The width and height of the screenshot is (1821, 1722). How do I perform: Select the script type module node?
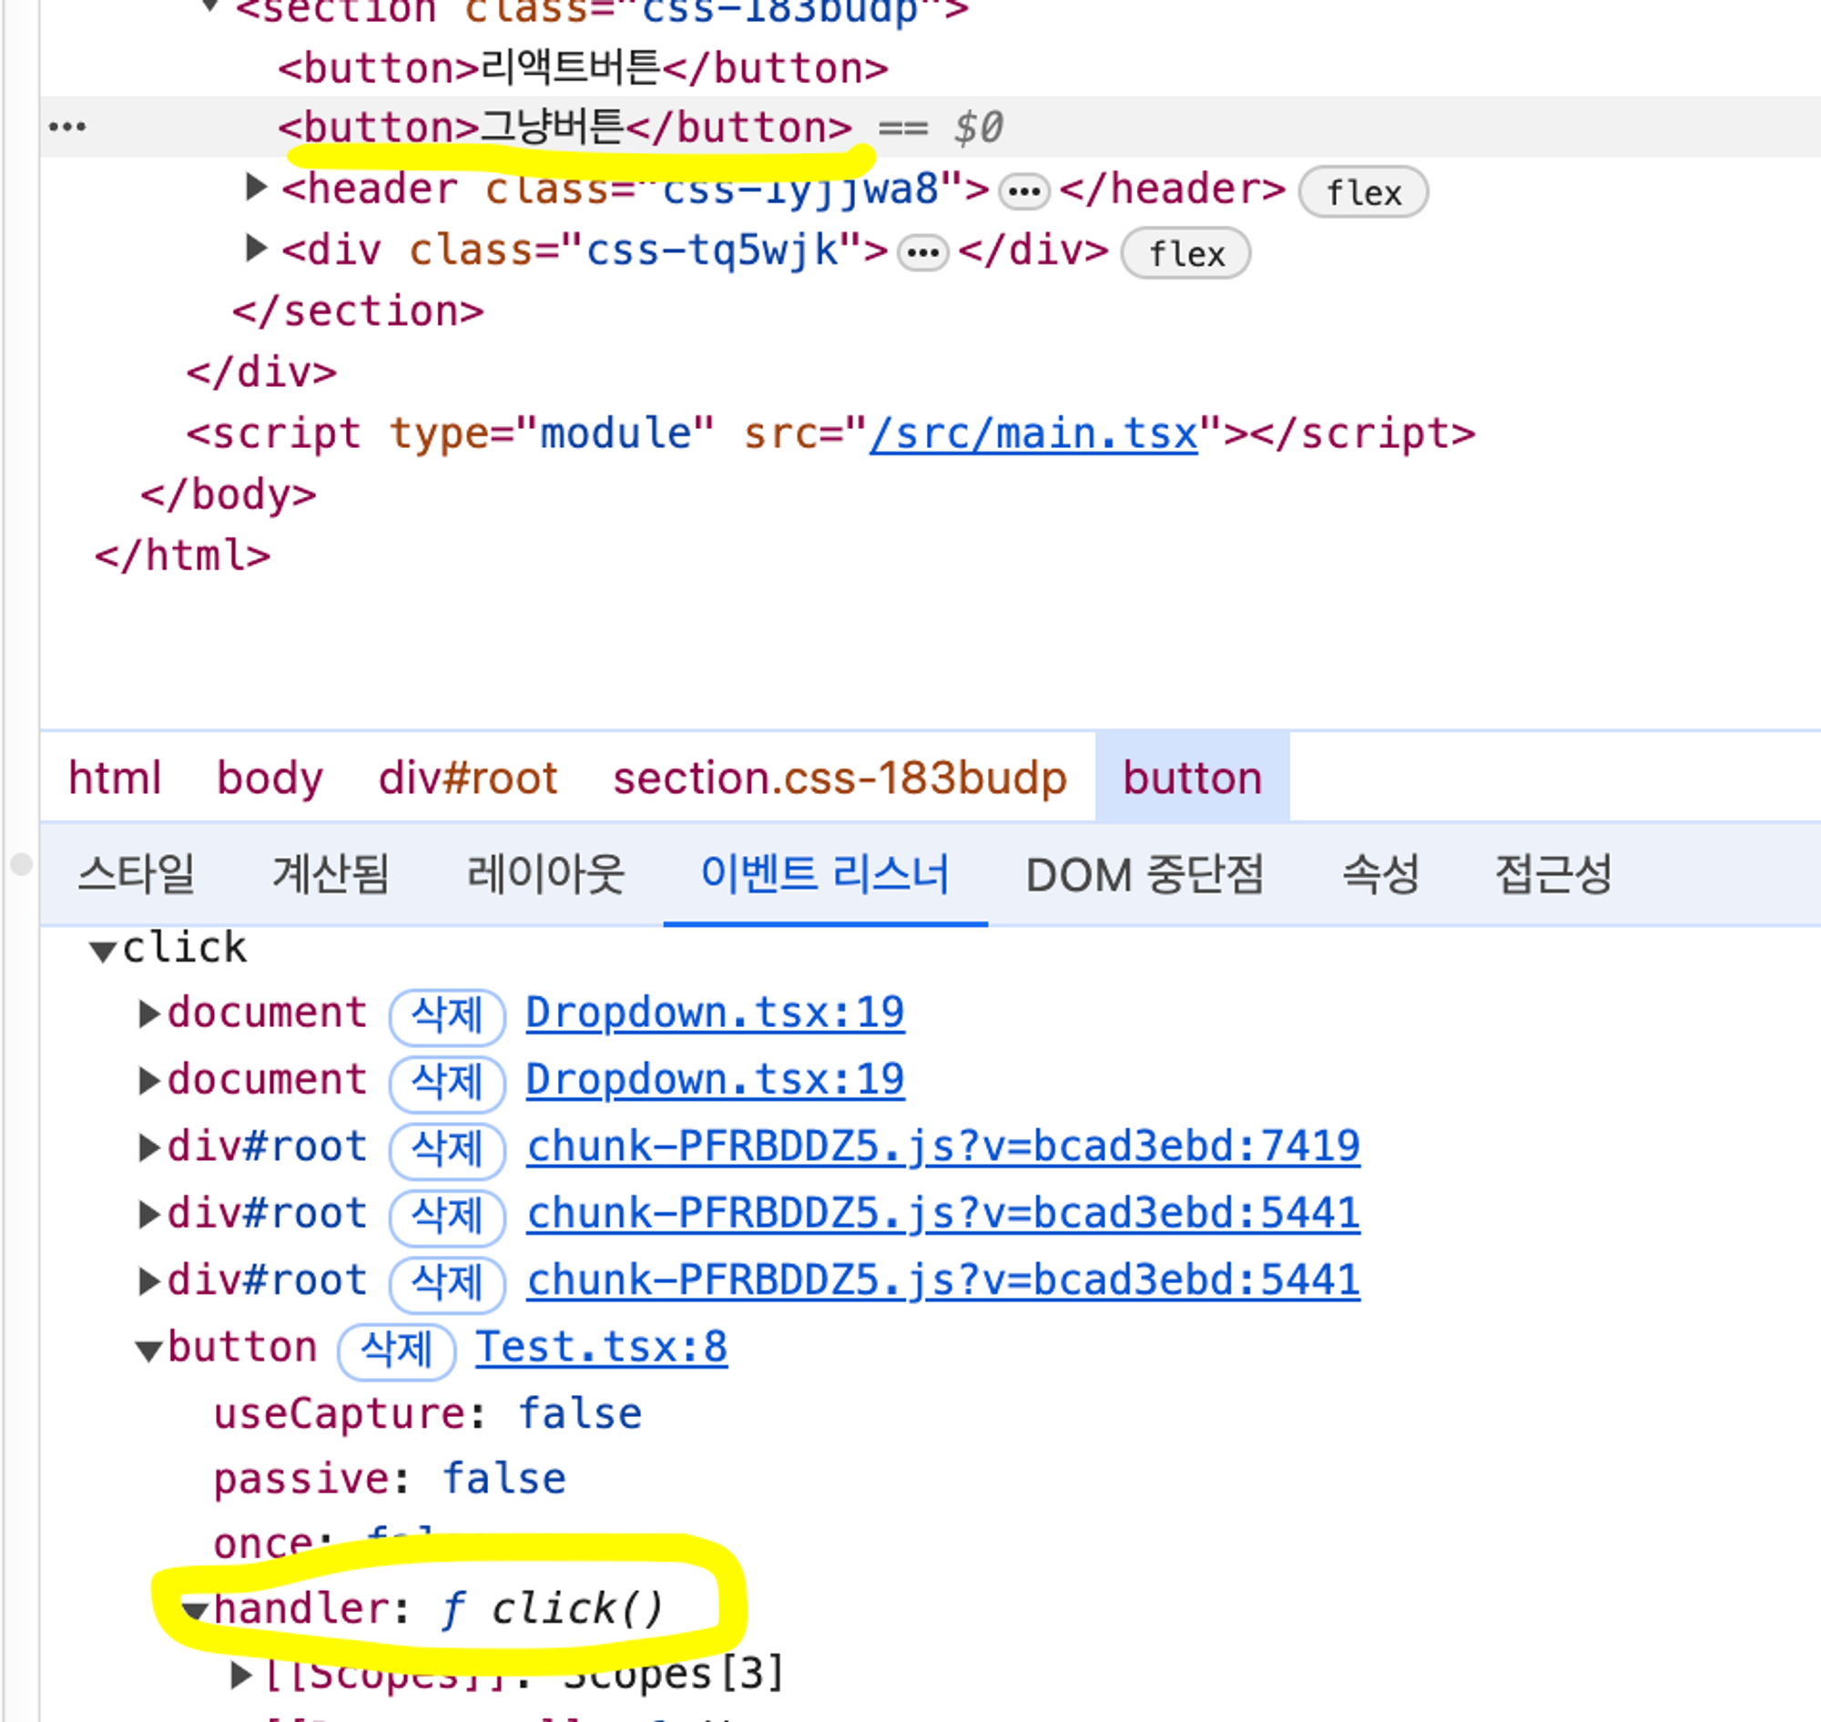[x=830, y=433]
